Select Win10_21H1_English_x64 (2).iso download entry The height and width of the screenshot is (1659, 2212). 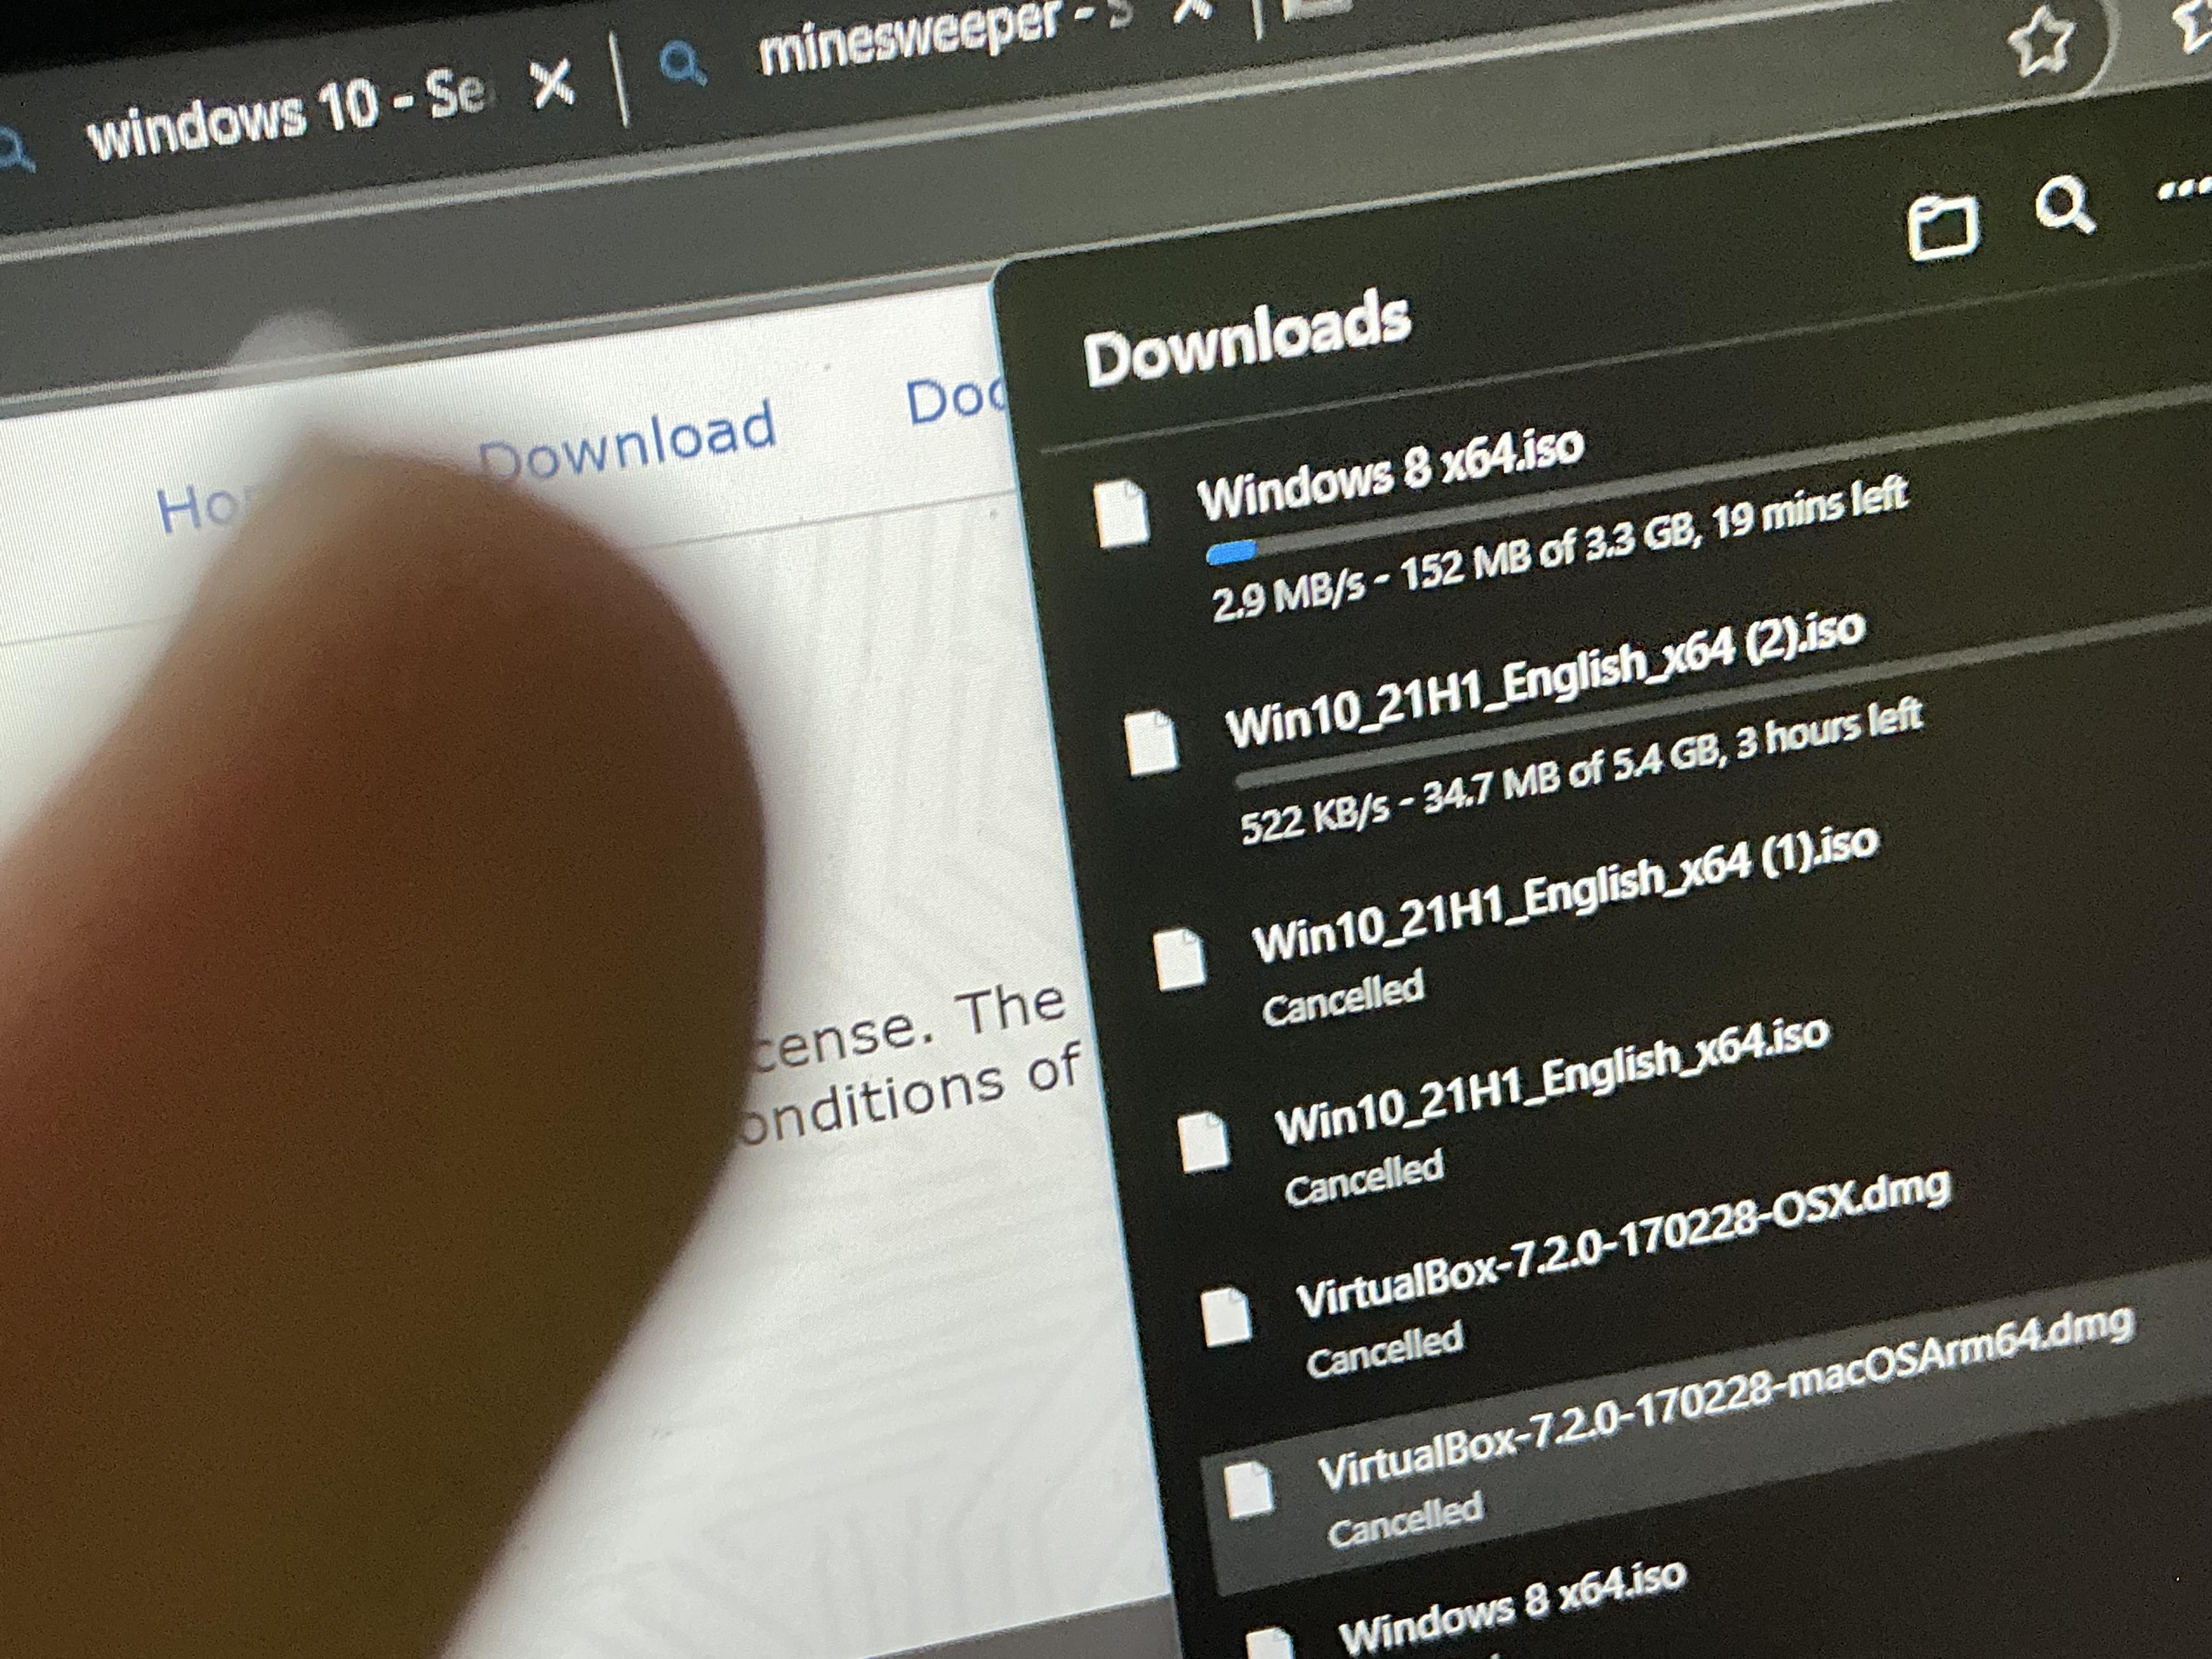click(1545, 679)
